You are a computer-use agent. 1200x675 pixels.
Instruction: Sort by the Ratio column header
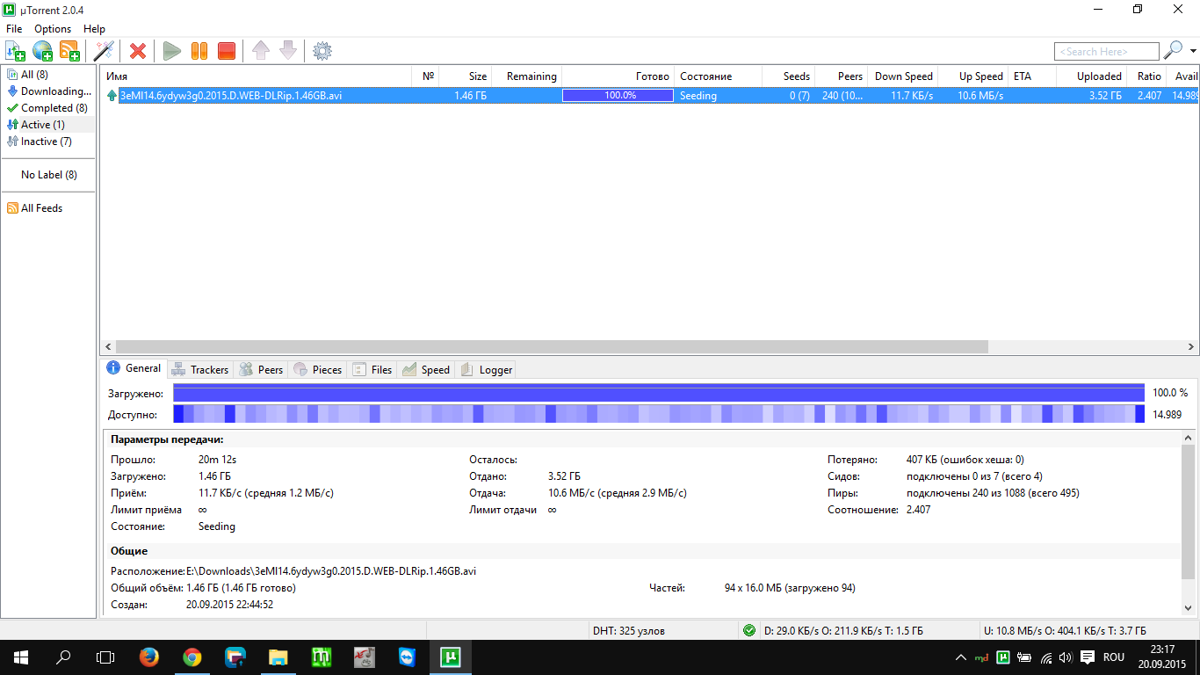(x=1146, y=76)
